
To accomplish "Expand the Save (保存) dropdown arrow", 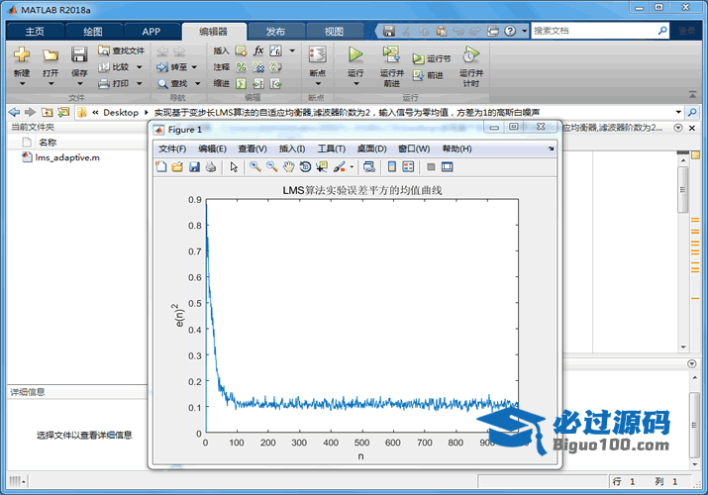I will (79, 83).
